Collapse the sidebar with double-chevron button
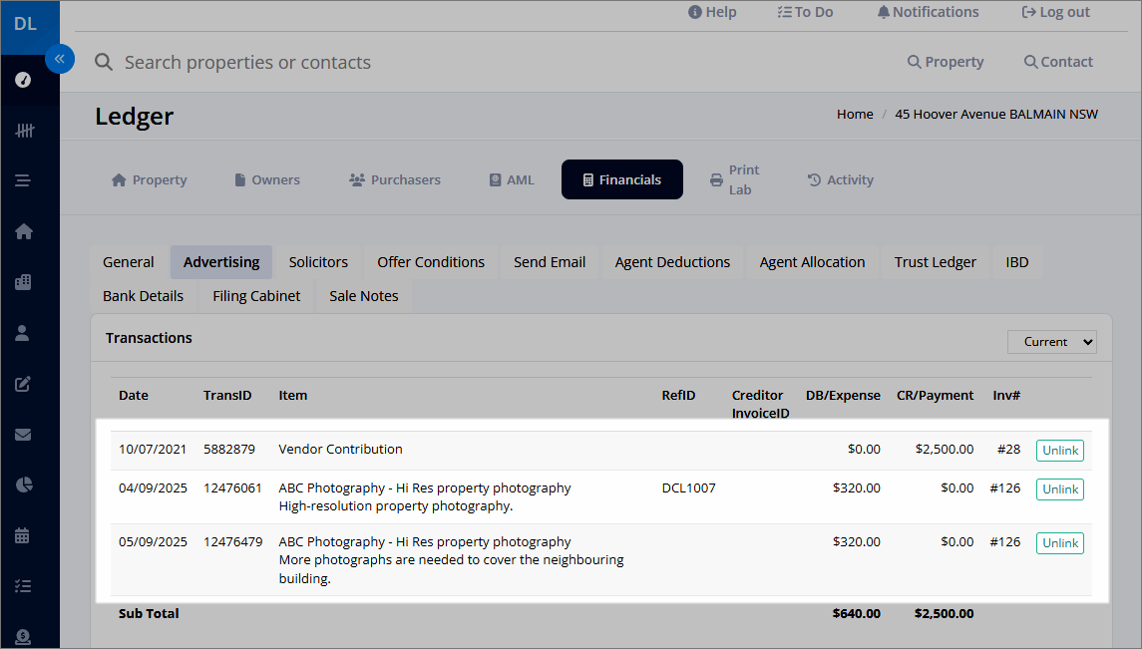Image resolution: width=1142 pixels, height=649 pixels. [60, 59]
